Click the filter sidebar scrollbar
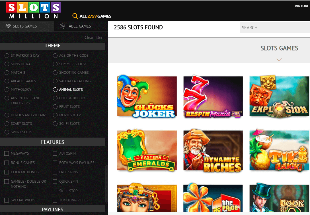This screenshot has width=310, height=215. pos(107,184)
